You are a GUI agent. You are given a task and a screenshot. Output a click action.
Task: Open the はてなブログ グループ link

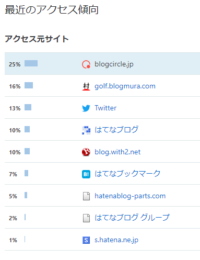(132, 218)
